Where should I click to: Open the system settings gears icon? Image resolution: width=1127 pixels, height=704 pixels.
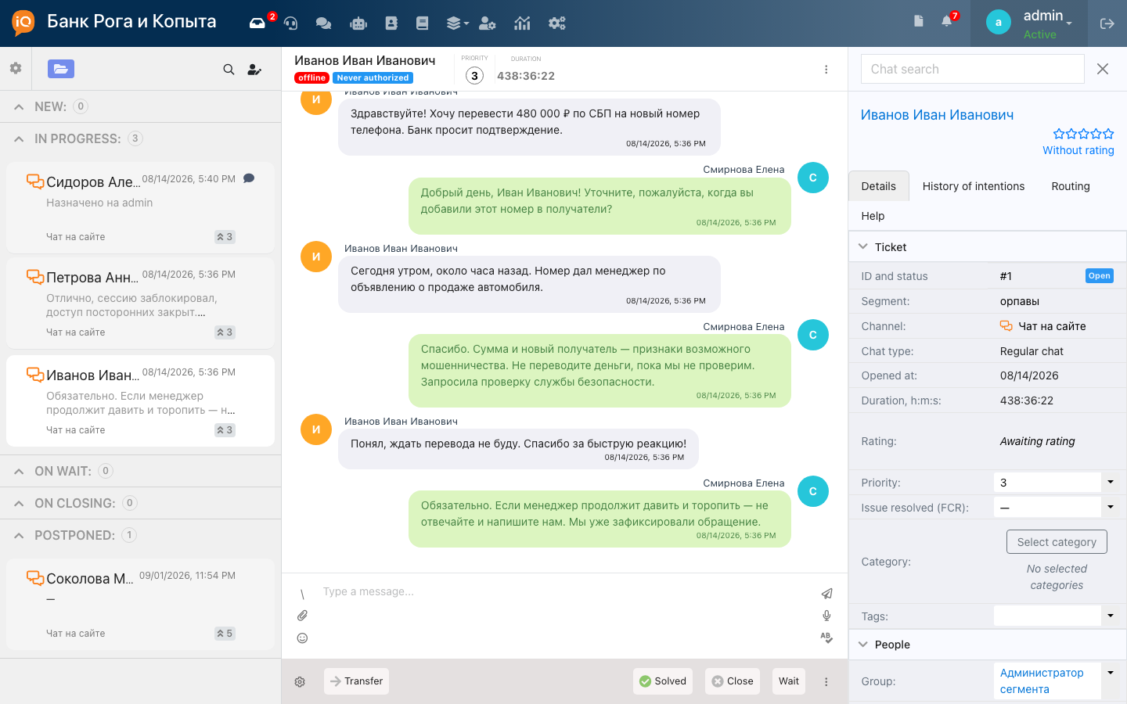point(556,23)
